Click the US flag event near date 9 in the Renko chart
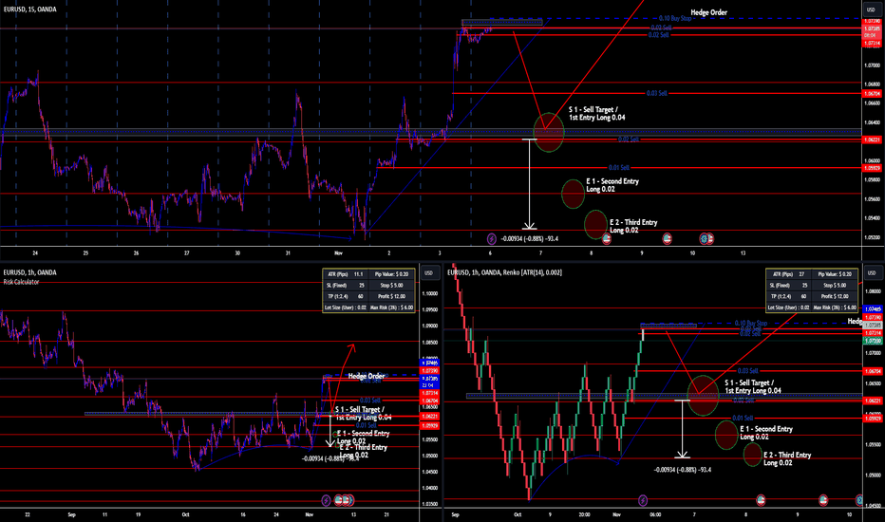This screenshot has width=885, height=522. pyautogui.click(x=823, y=500)
